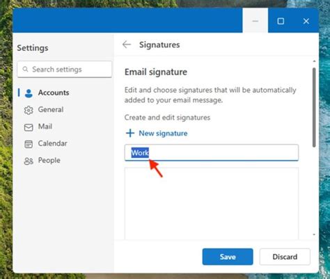The image size is (330, 279).
Task: Click the scrollbar up arrow
Action: pyautogui.click(x=314, y=61)
